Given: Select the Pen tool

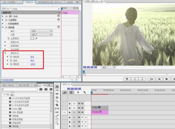Looking at the screenshot, I should 57,116.
